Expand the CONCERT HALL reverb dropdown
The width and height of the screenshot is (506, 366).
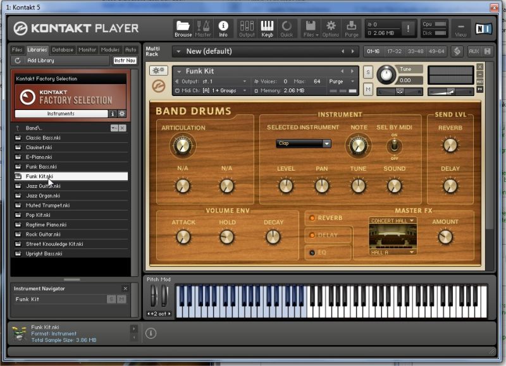tap(392, 221)
